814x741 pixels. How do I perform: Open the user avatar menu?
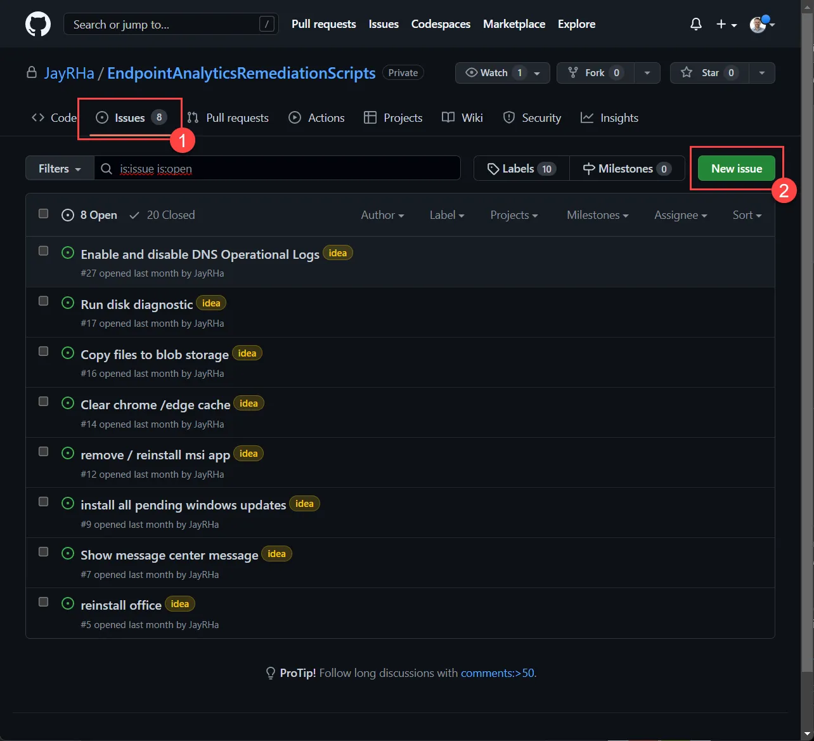762,24
